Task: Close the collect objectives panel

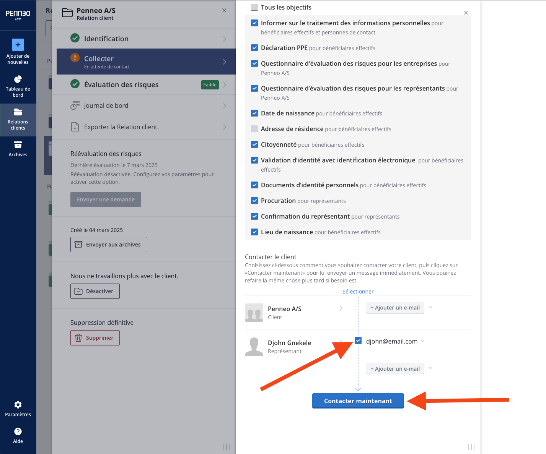Action: (x=466, y=13)
